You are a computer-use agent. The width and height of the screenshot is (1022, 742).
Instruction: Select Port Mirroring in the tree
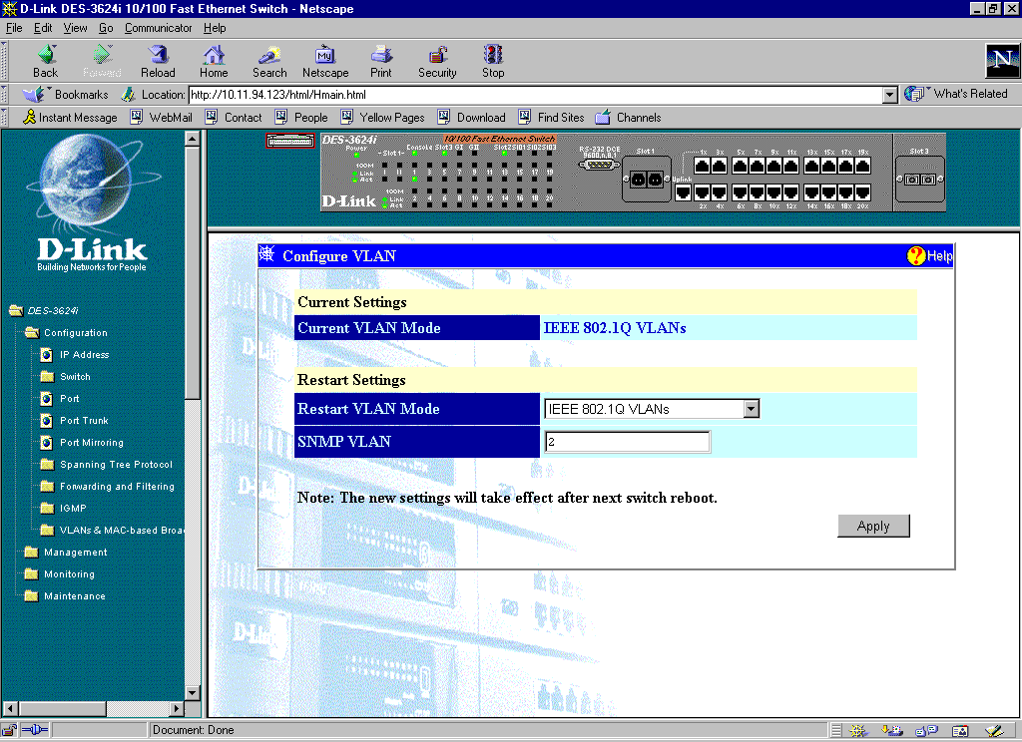click(91, 443)
